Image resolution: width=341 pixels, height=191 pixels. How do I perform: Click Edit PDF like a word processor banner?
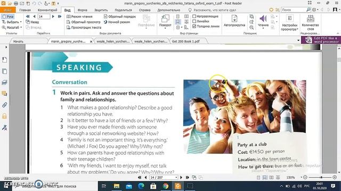tap(321, 40)
